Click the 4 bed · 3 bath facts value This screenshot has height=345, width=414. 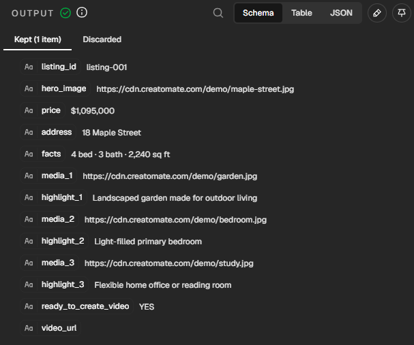[x=121, y=154]
